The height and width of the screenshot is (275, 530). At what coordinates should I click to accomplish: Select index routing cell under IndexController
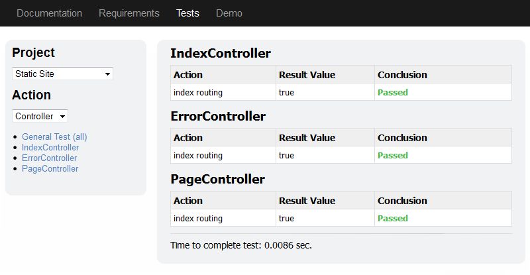pyautogui.click(x=198, y=93)
